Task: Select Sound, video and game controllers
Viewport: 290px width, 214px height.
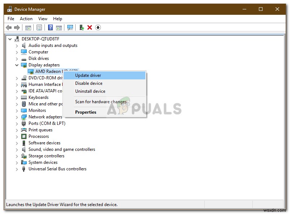Action: pos(61,149)
